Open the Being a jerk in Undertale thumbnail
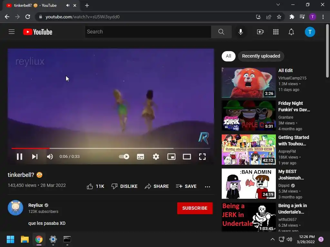This screenshot has height=247, width=330. (x=248, y=217)
